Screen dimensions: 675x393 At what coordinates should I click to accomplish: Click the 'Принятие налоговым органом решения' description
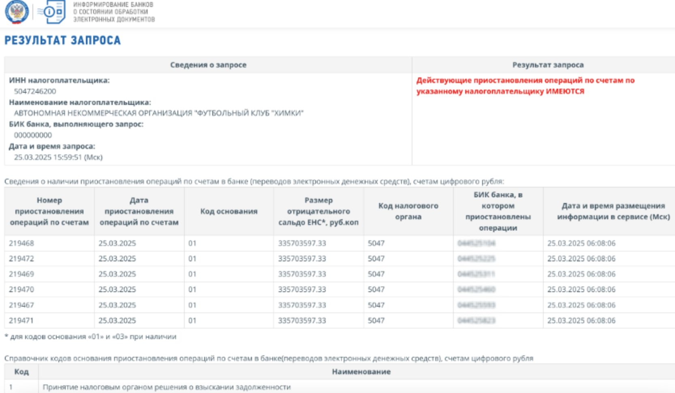point(167,387)
